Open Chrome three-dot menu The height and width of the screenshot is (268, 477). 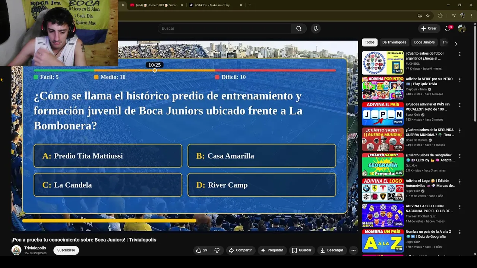click(471, 16)
